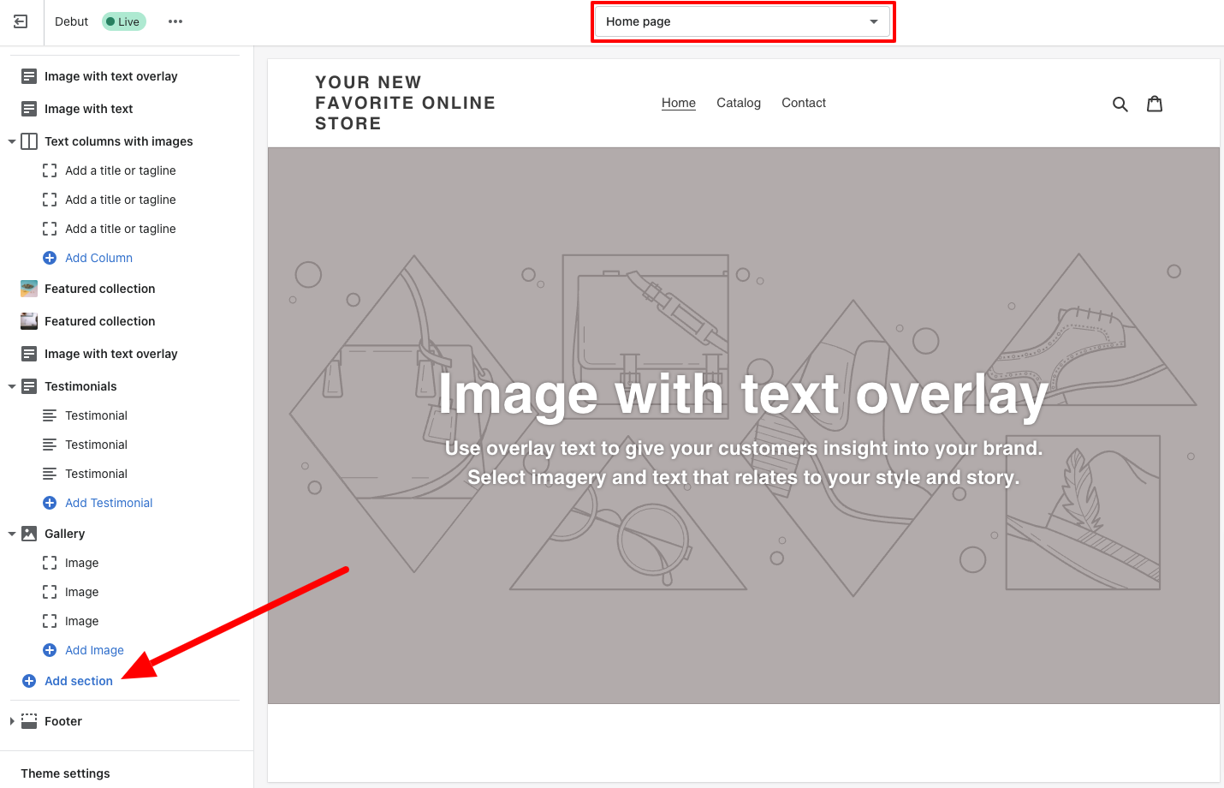Select the Text columns with images section icon
Screen dimensions: 1224x788
point(28,141)
